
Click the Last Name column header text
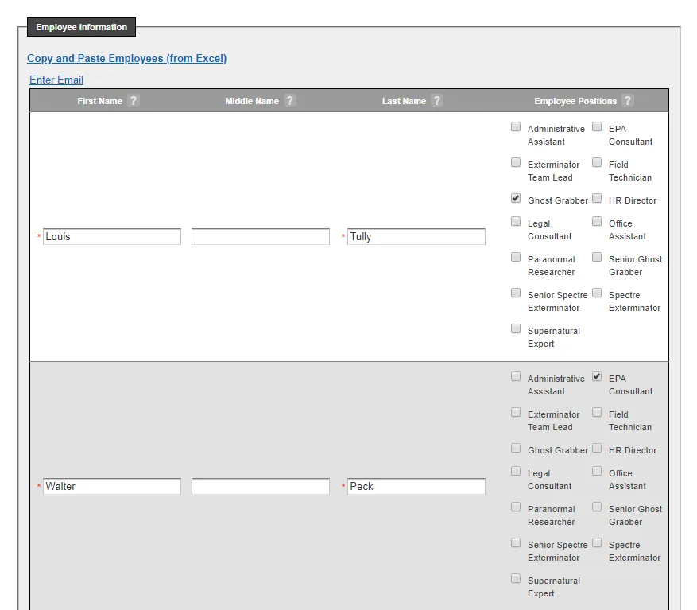tap(404, 101)
